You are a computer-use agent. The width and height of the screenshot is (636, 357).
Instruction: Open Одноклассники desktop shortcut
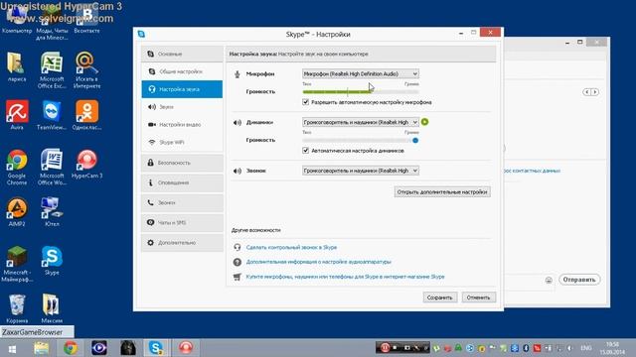point(86,115)
